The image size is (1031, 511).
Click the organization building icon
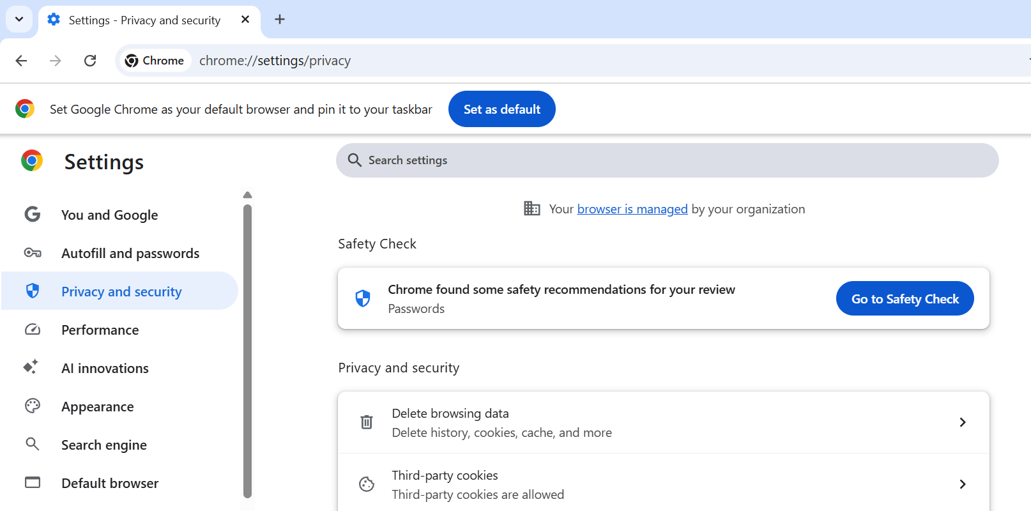tap(532, 208)
